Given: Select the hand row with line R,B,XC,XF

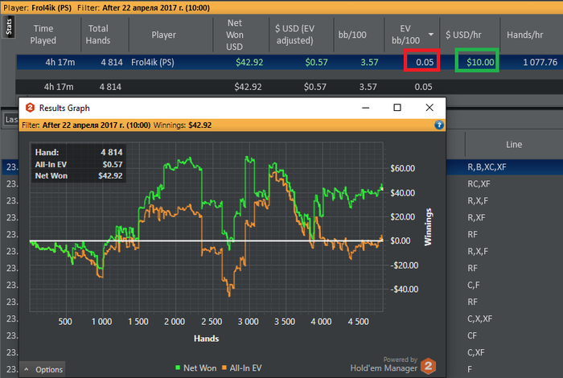Looking at the screenshot, I should click(504, 167).
